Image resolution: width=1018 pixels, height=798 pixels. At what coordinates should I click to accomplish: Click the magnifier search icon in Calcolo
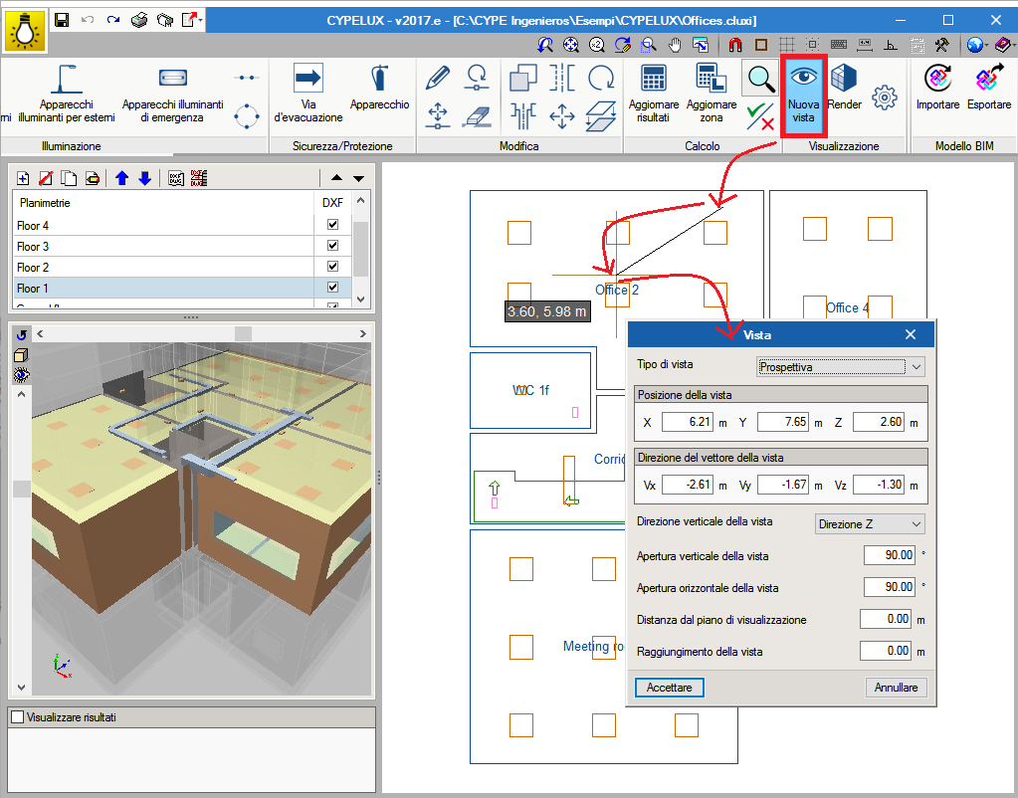point(760,79)
